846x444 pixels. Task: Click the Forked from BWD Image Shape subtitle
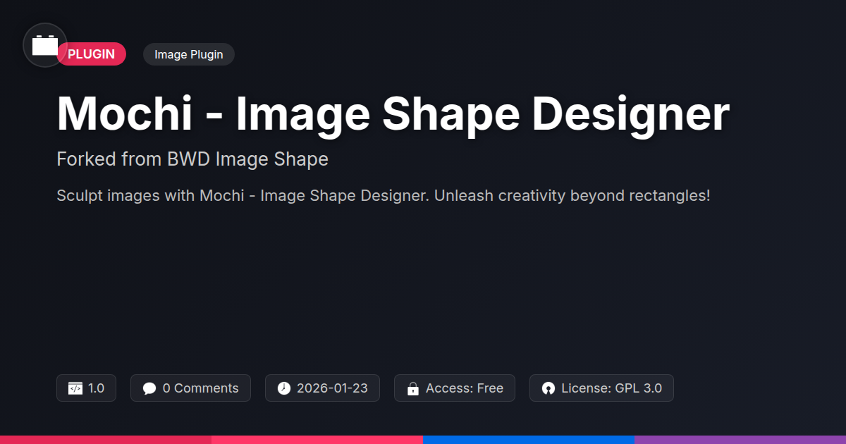(192, 159)
